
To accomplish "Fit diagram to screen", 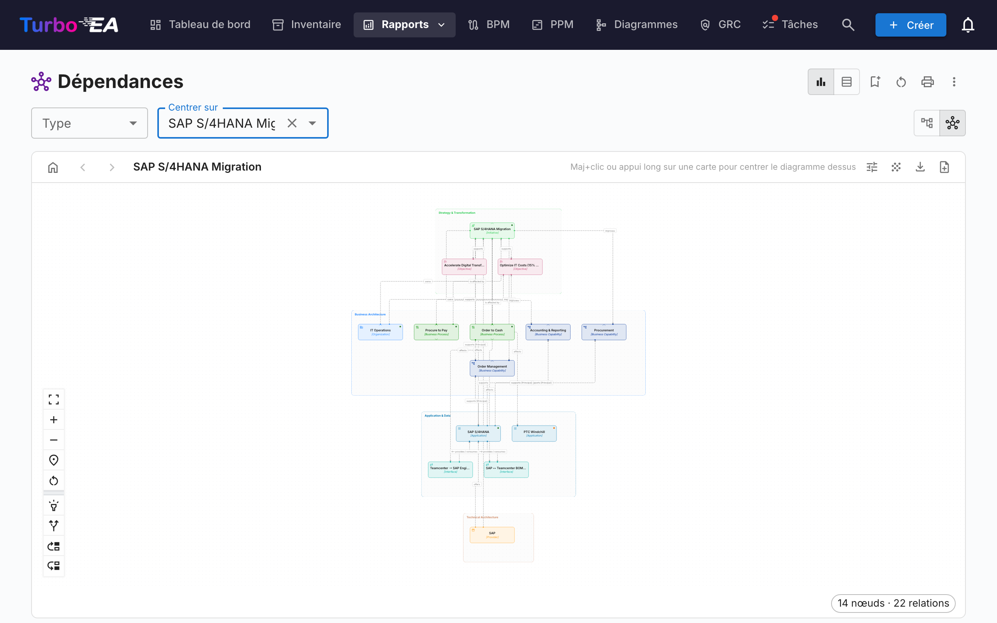I will 54,399.
